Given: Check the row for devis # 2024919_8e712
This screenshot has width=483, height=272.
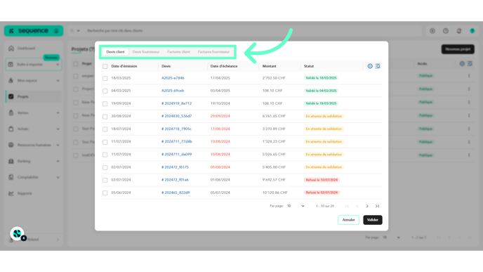Looking at the screenshot, I should [x=105, y=103].
